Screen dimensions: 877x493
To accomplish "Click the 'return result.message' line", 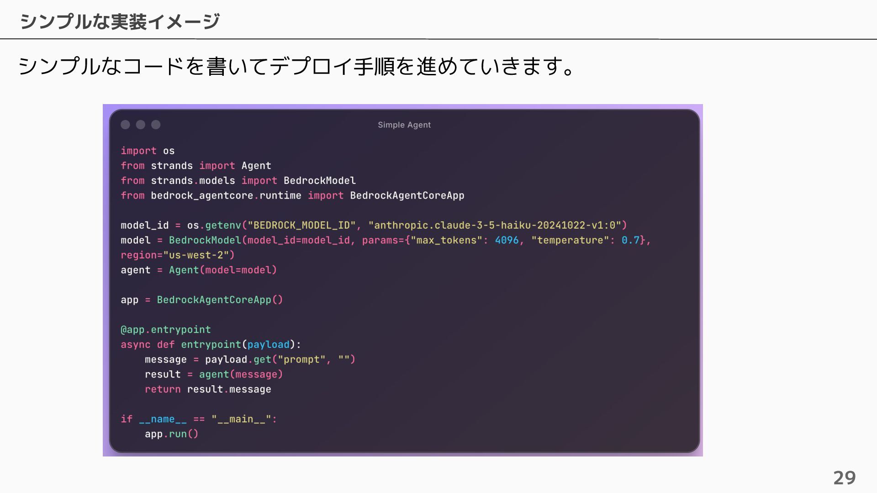I will (207, 389).
